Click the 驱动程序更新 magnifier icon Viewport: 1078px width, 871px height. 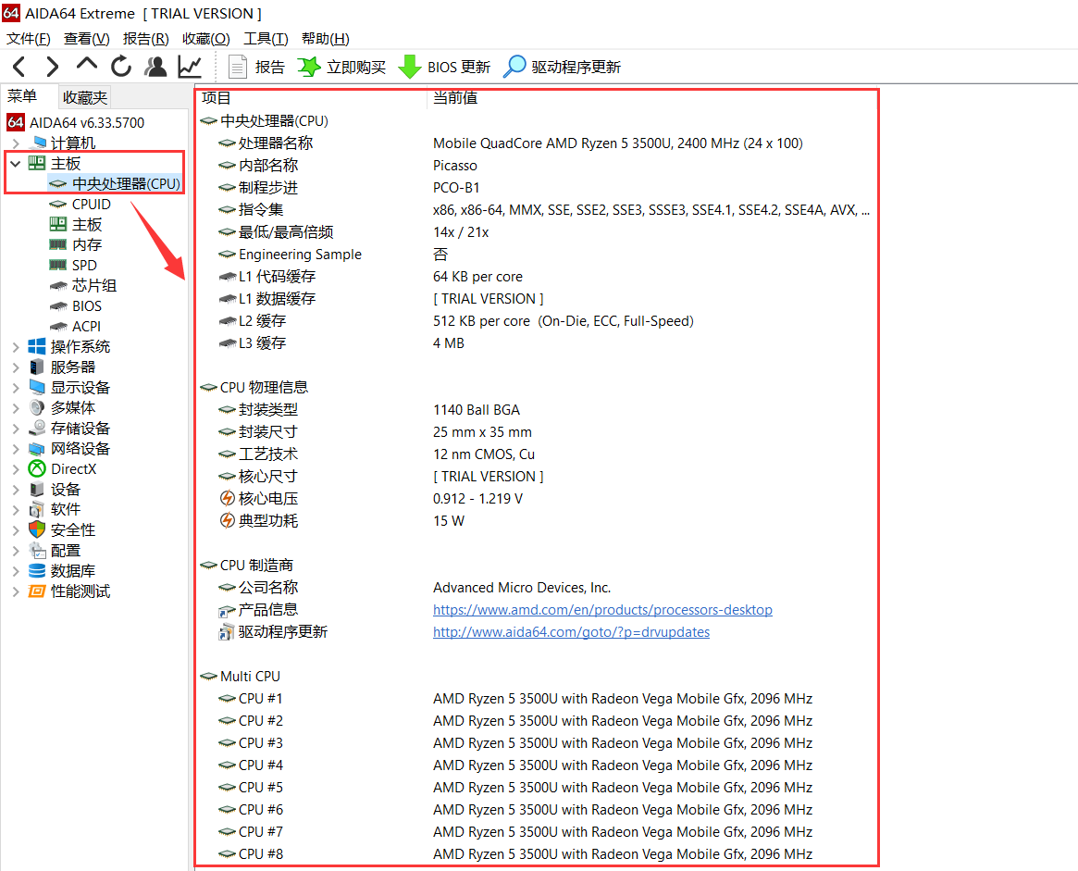pos(513,66)
